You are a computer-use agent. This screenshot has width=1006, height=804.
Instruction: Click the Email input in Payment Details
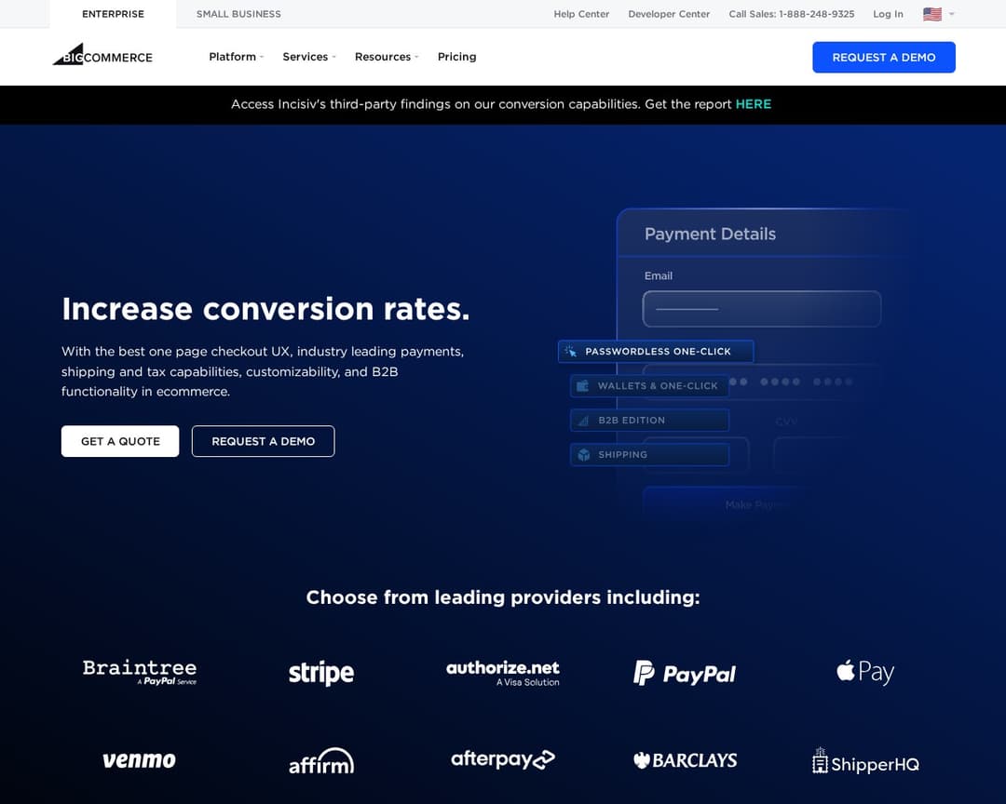762,309
